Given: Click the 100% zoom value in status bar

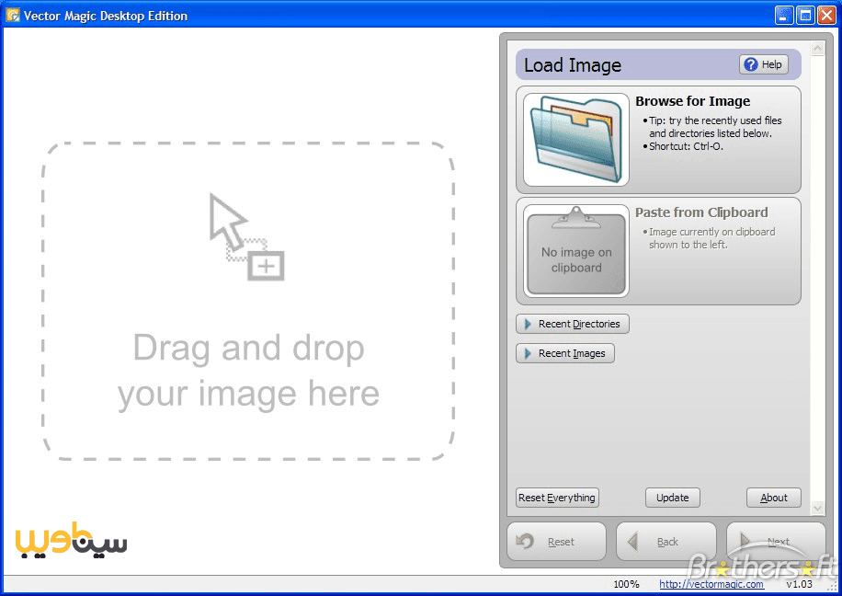Looking at the screenshot, I should (626, 584).
